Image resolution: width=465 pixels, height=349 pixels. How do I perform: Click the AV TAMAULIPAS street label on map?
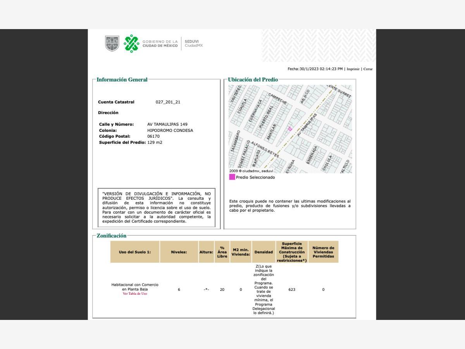coord(307,124)
